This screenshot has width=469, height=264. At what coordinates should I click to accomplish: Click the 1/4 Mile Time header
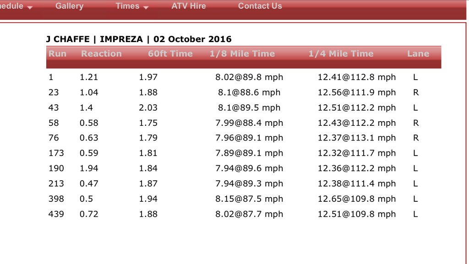pyautogui.click(x=341, y=54)
